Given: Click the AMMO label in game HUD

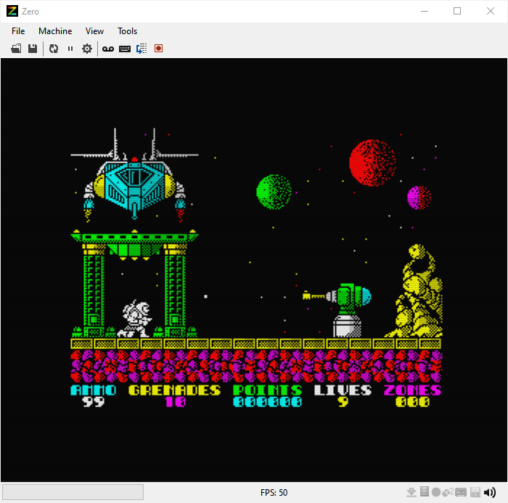Looking at the screenshot, I should coord(94,390).
